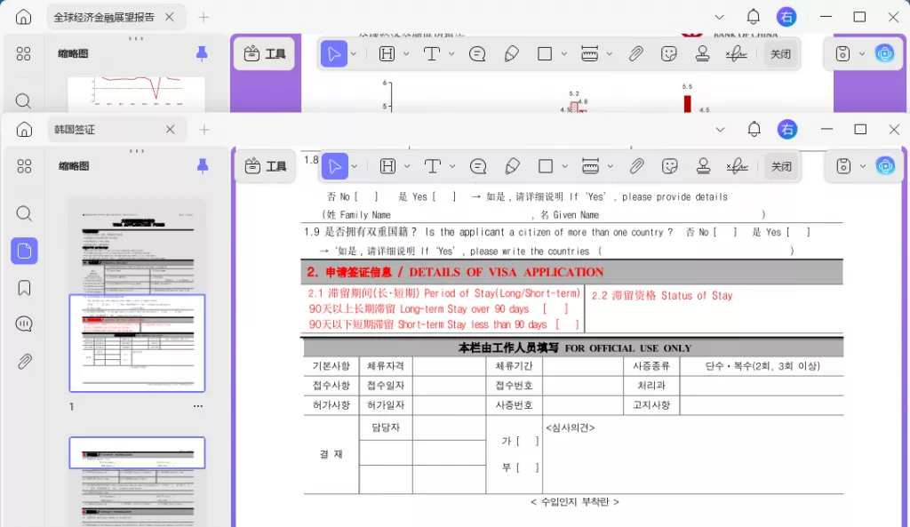
Task: Click the AI assistant icon in 韩国签证 toolbar
Action: coord(884,166)
